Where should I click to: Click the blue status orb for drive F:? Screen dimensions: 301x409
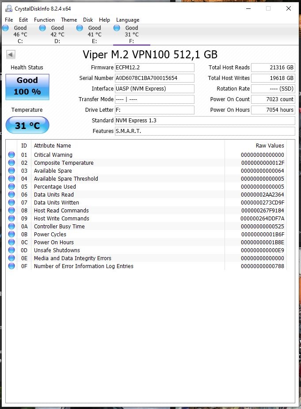pyautogui.click(x=117, y=28)
